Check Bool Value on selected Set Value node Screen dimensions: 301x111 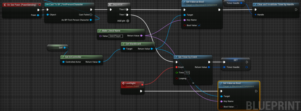pyautogui.click(x=236, y=107)
